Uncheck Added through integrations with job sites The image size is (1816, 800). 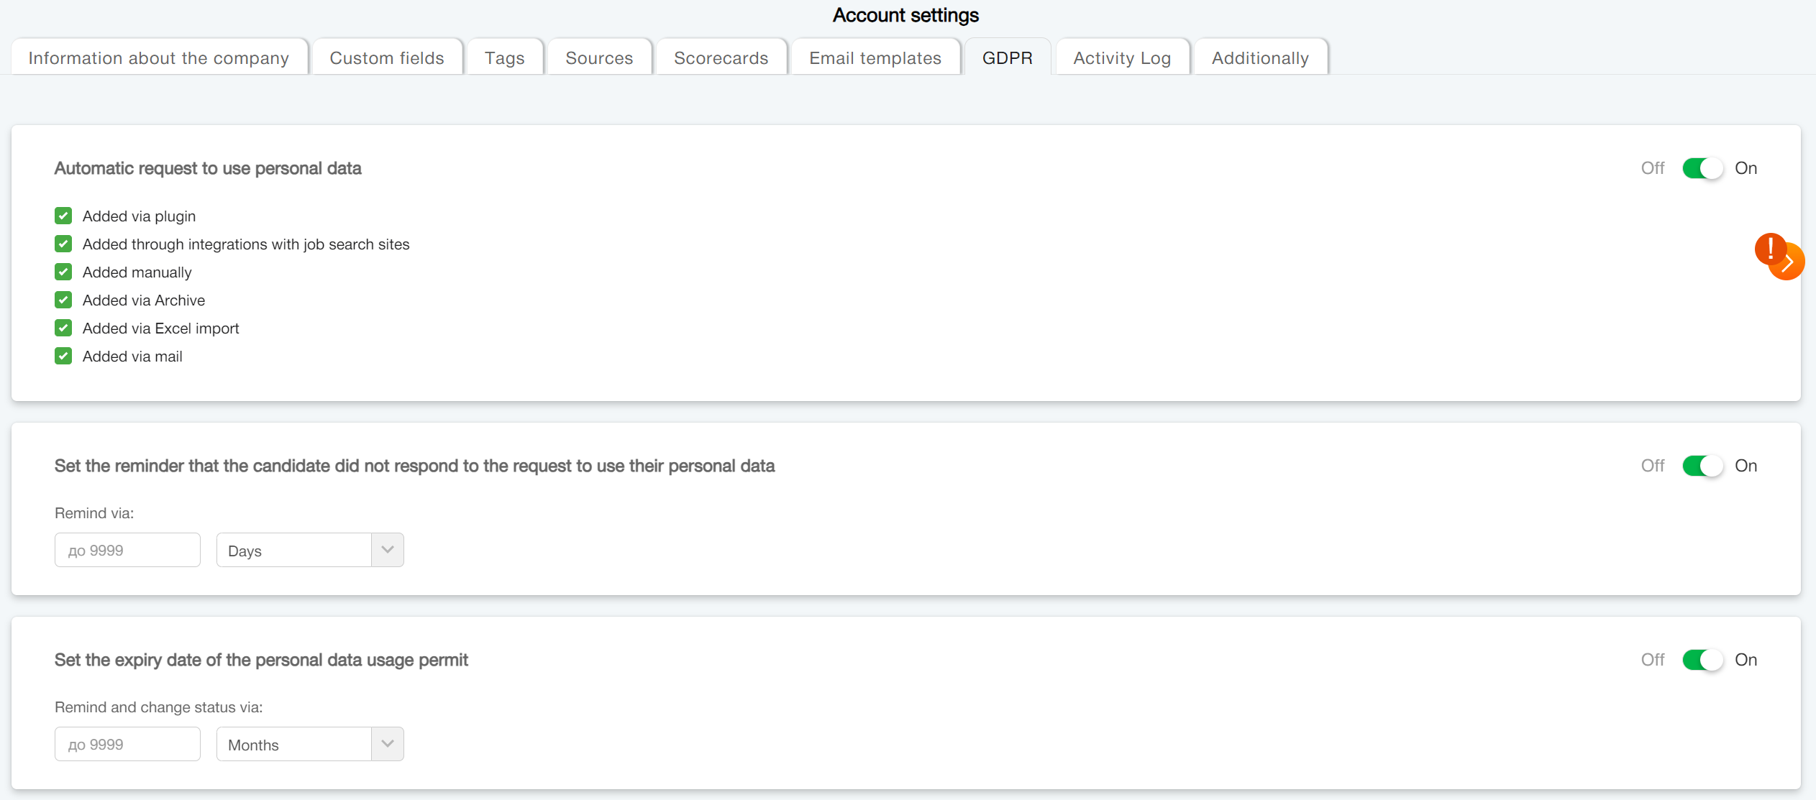(x=63, y=244)
